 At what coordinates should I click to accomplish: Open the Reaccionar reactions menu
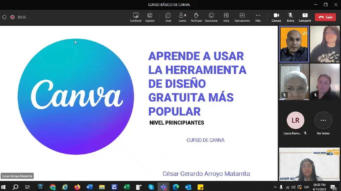tap(211, 17)
